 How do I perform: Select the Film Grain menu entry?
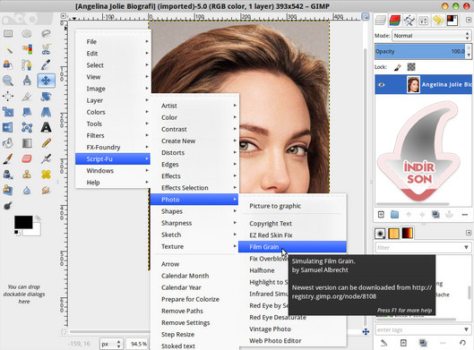(292, 247)
